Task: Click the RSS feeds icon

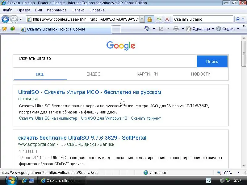Action: pyautogui.click(x=161, y=29)
